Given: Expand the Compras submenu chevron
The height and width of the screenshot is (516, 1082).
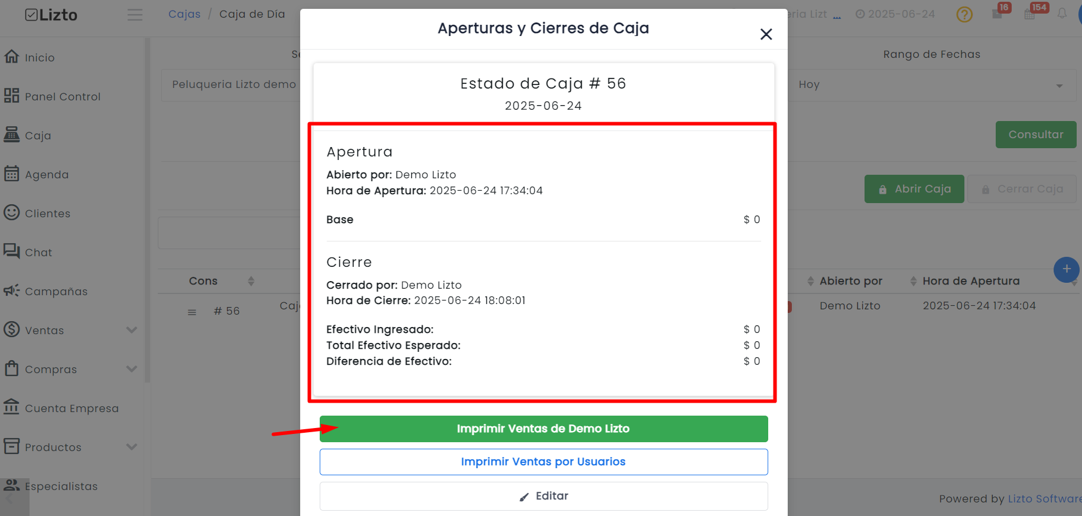Looking at the screenshot, I should (x=132, y=369).
